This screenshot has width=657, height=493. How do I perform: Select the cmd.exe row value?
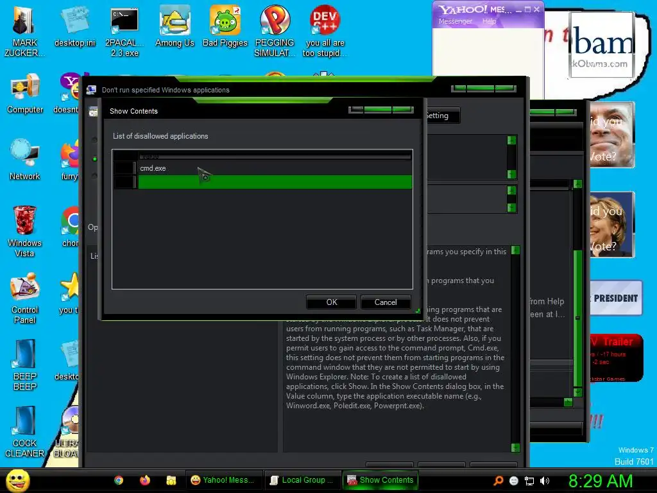[x=275, y=168]
